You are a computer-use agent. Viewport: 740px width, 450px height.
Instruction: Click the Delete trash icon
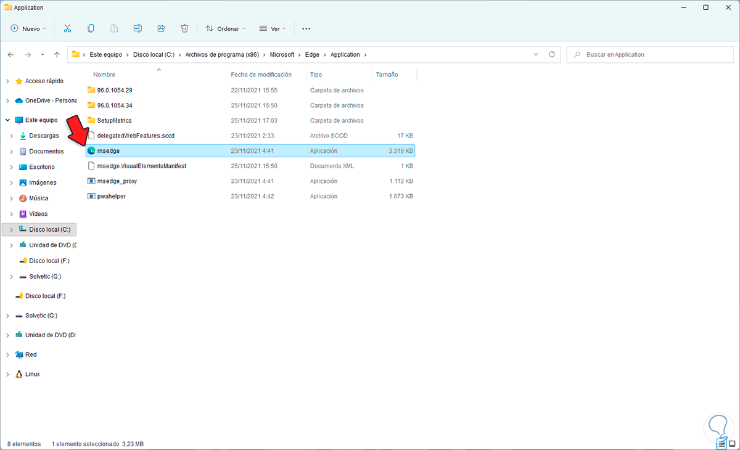184,28
